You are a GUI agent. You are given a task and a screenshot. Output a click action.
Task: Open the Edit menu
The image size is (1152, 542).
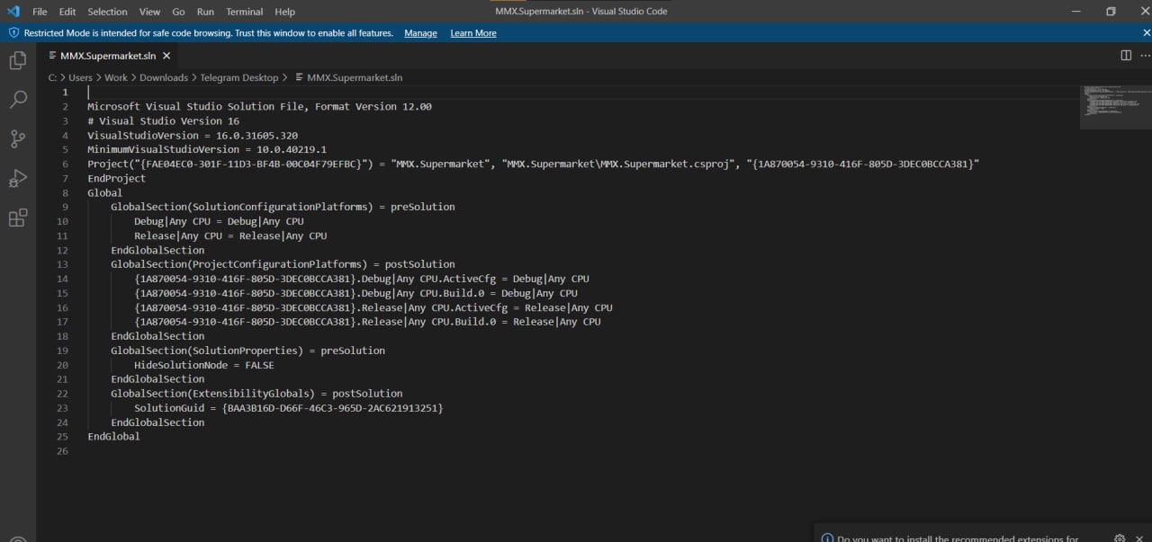[67, 12]
